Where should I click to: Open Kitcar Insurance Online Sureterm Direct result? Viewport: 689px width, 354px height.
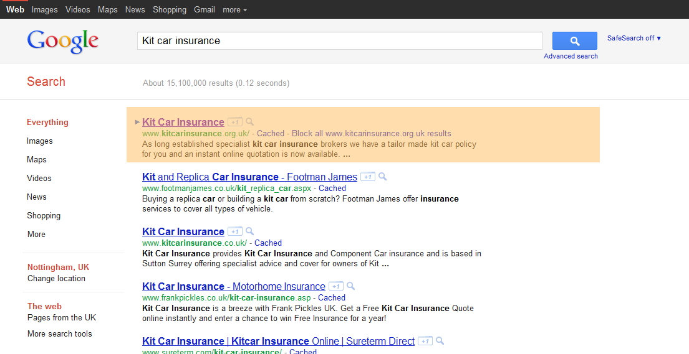point(279,342)
